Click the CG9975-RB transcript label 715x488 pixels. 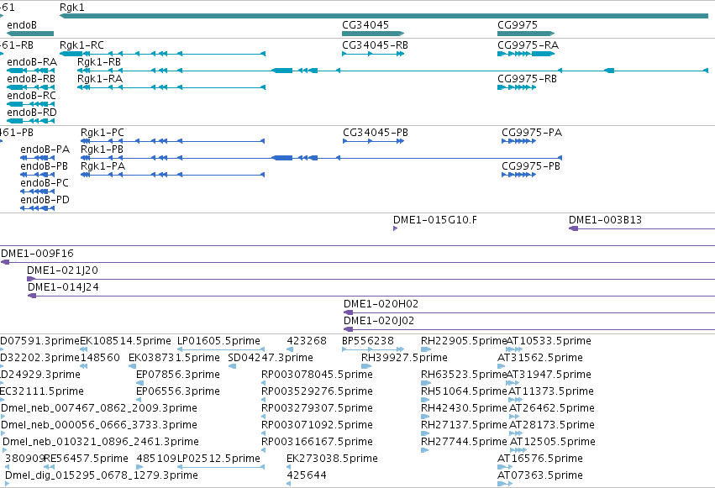point(527,79)
